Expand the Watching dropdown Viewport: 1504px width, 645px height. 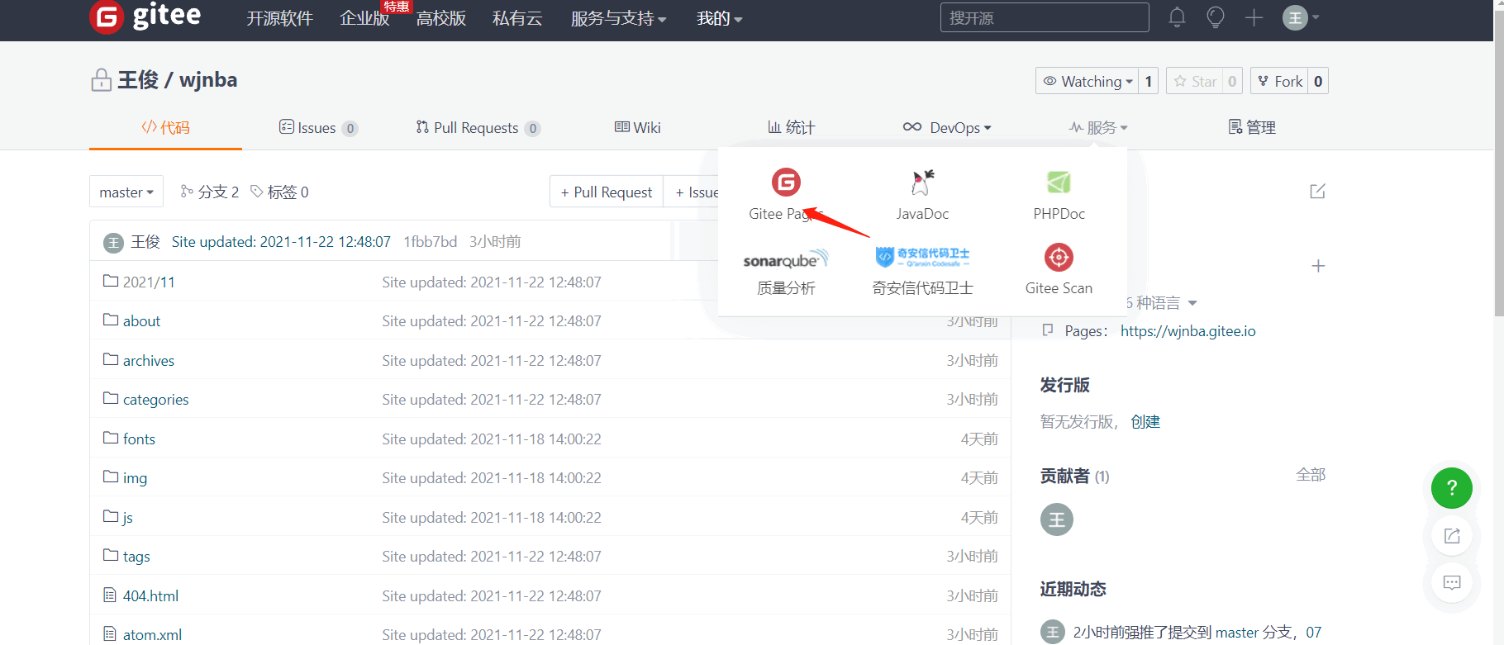[1088, 81]
